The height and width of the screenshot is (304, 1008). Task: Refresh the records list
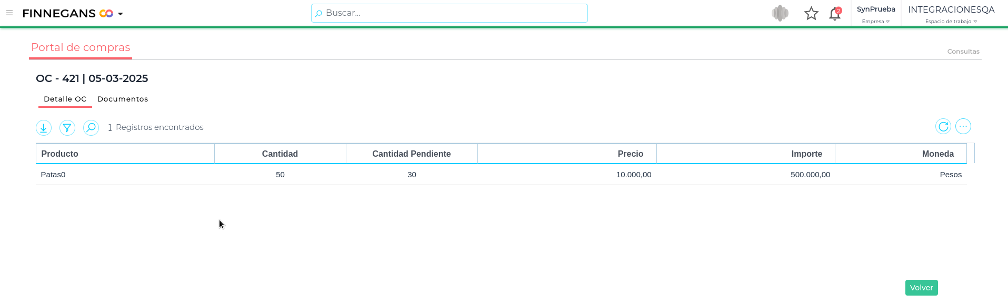click(x=943, y=127)
